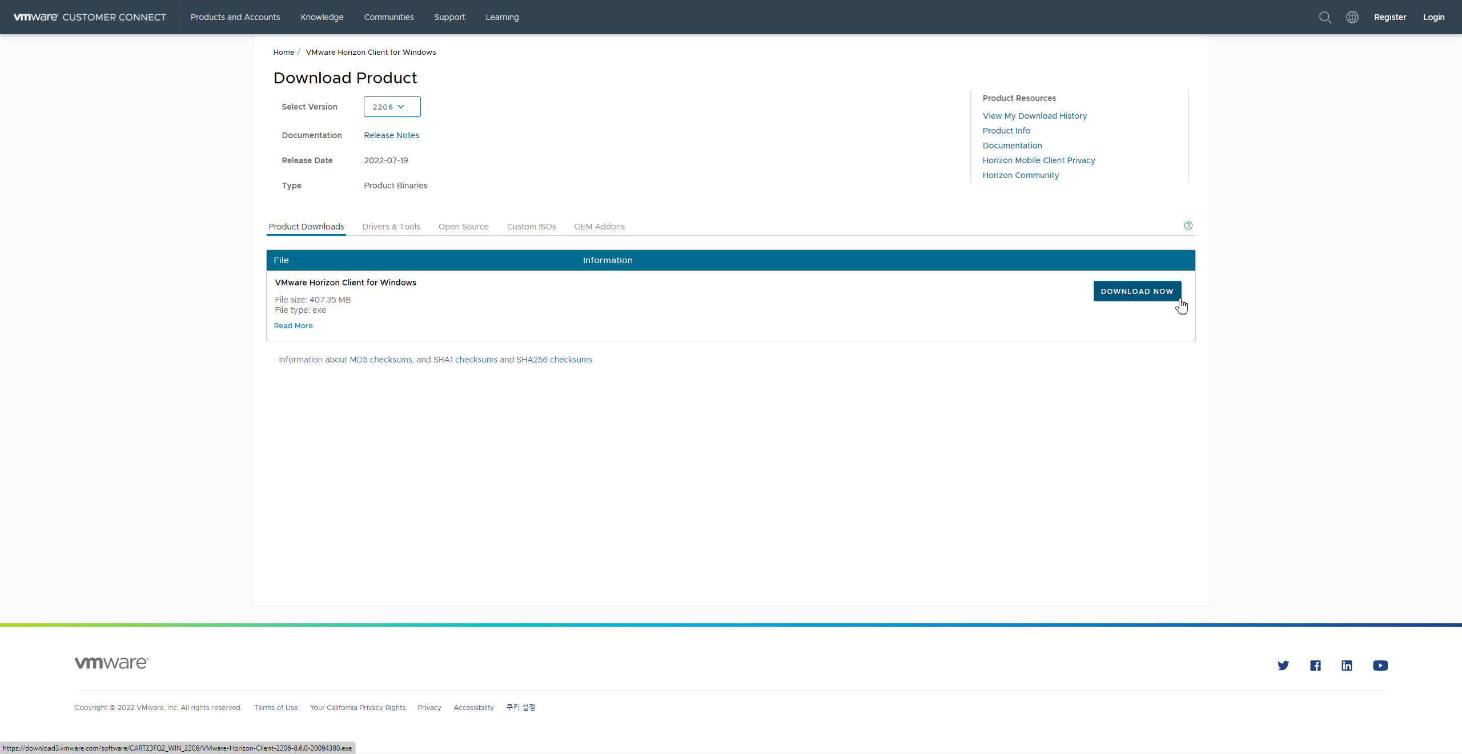Expand Read More file details
Screen dimensions: 1462x754
click(x=293, y=326)
